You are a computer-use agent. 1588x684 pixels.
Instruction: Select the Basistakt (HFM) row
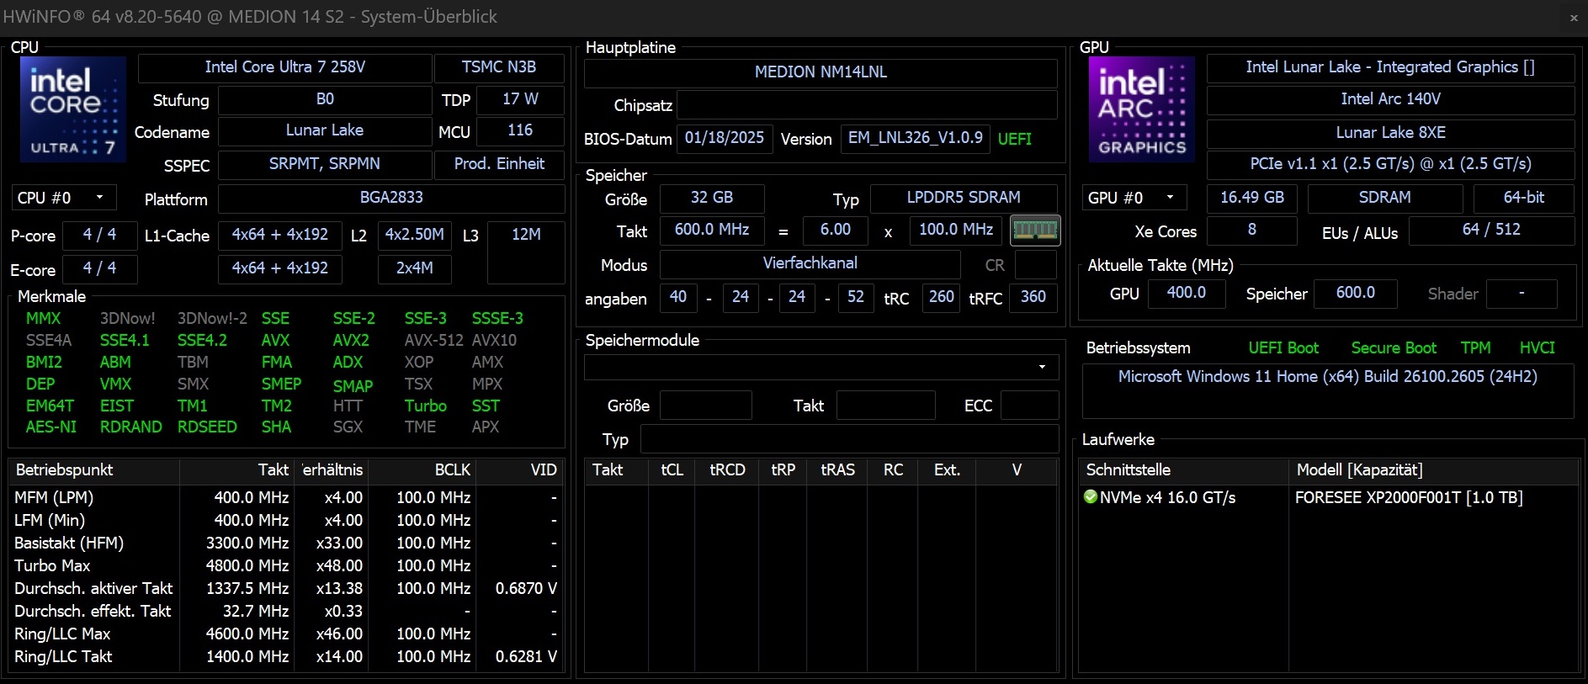[x=286, y=543]
